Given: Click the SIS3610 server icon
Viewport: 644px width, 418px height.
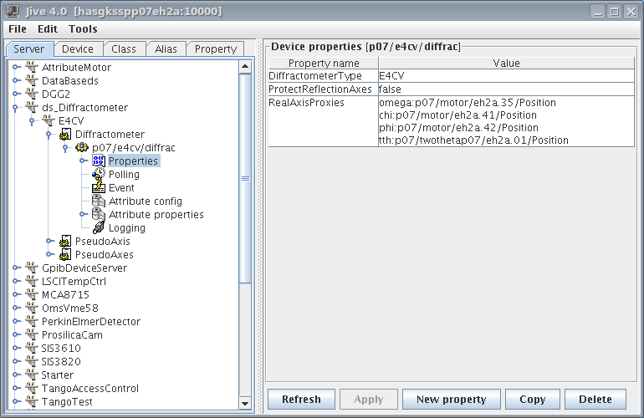Looking at the screenshot, I should tap(32, 349).
